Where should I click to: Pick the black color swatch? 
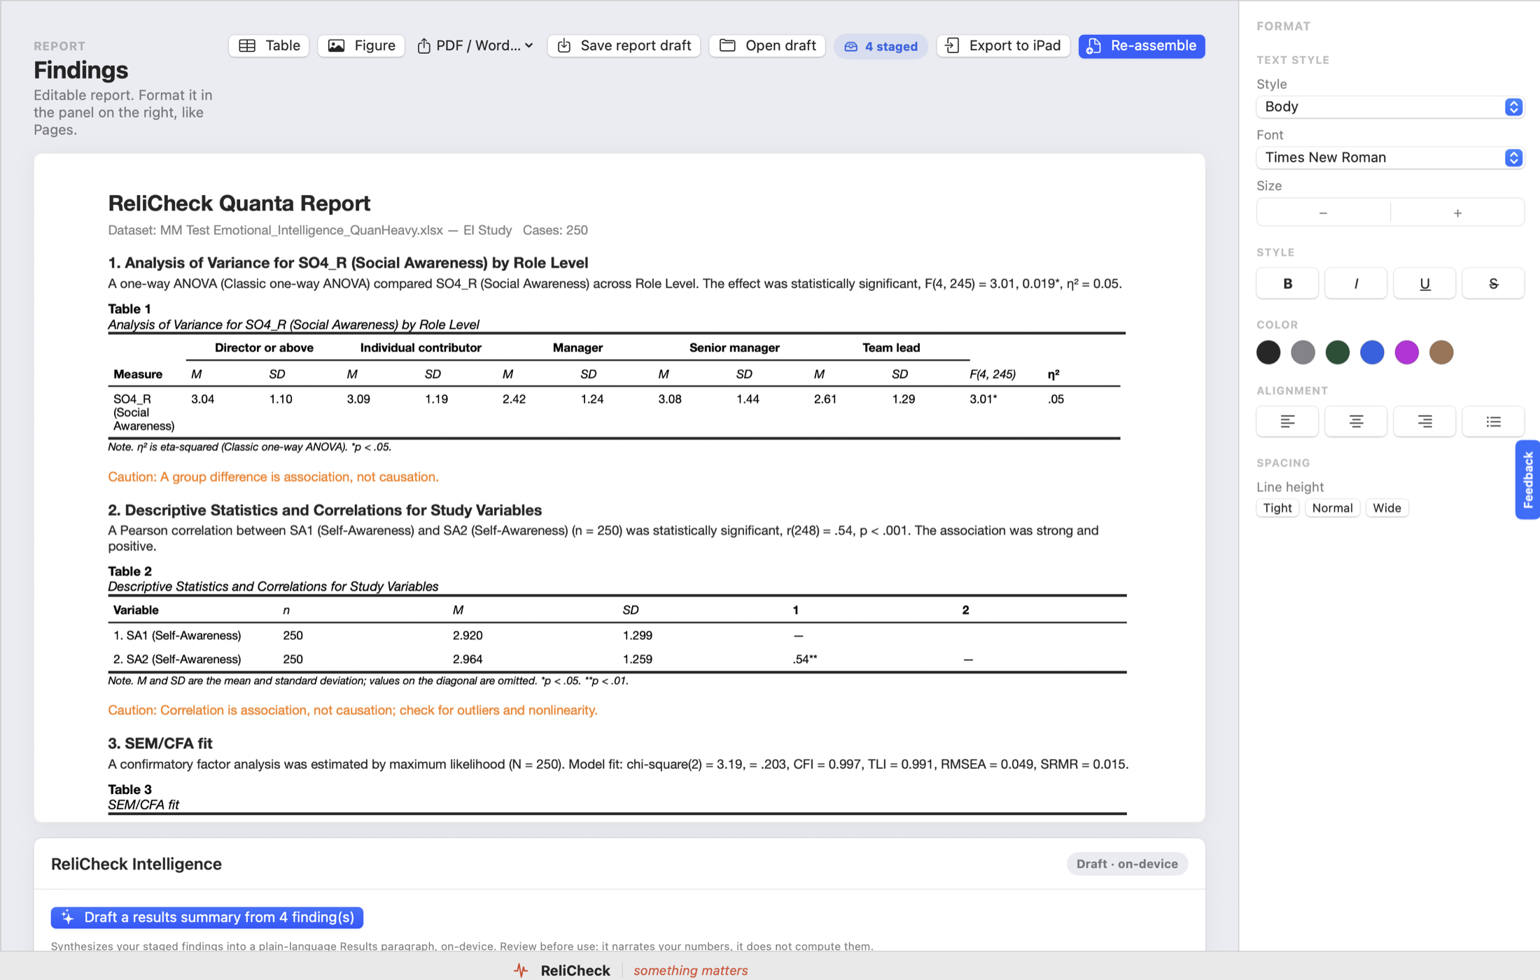[1268, 352]
